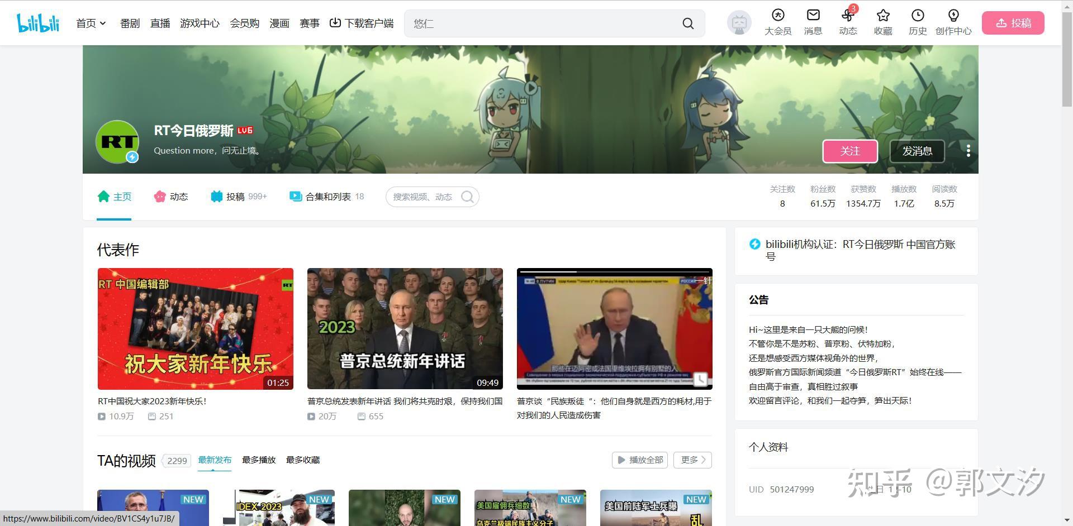Screen dimensions: 1073x526
Task: Click the LV6 level badge
Action: pos(245,131)
